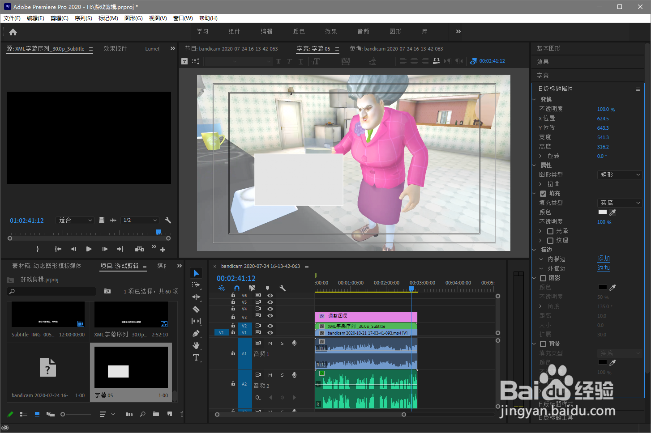Enable the 光泽 sheen checkbox
This screenshot has height=433, width=651.
tap(550, 231)
